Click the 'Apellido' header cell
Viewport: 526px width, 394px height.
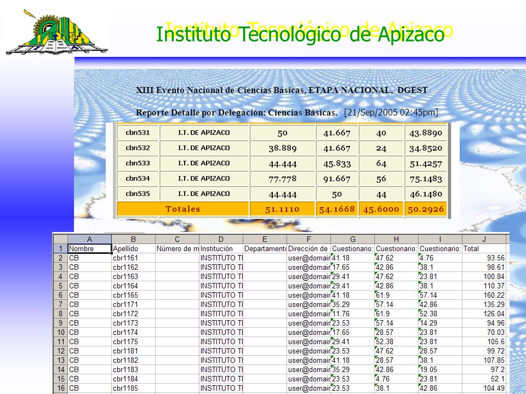[133, 248]
